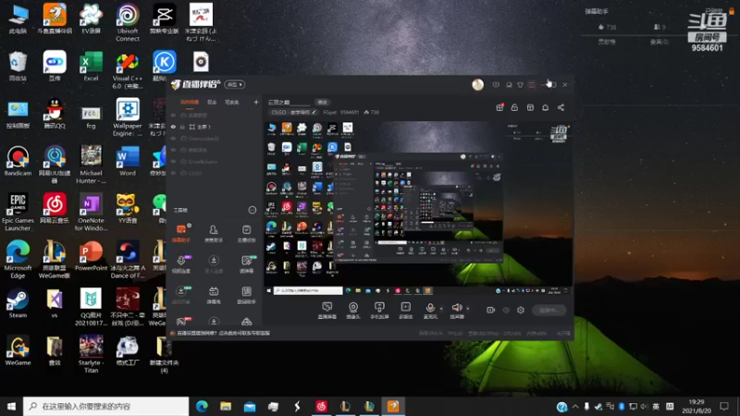Click the network help notice link at bottom
The height and width of the screenshot is (416, 740).
click(x=223, y=333)
